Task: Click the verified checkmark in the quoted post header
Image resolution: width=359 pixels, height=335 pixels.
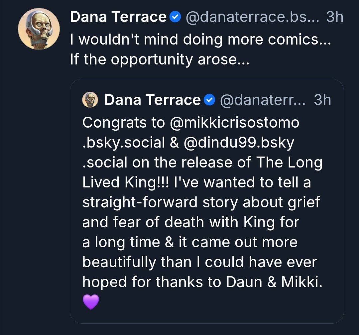Action: coord(209,100)
